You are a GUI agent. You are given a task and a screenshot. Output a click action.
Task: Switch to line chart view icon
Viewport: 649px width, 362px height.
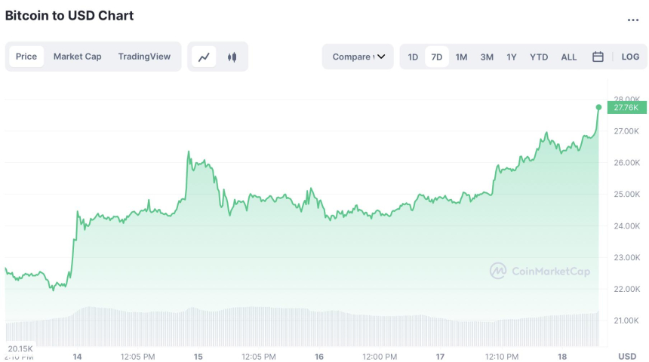pyautogui.click(x=204, y=57)
